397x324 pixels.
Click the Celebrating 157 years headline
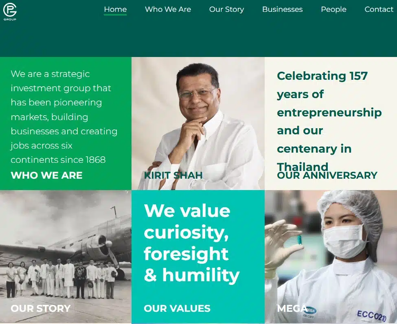coord(329,112)
